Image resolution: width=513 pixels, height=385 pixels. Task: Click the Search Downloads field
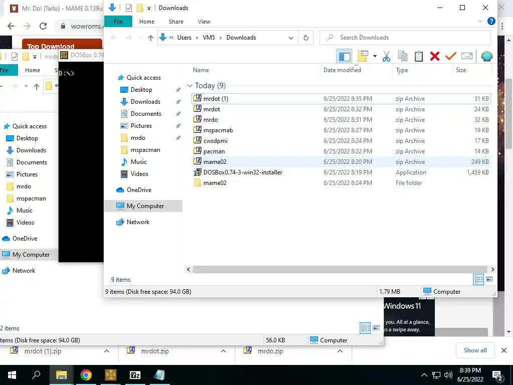[x=405, y=38]
